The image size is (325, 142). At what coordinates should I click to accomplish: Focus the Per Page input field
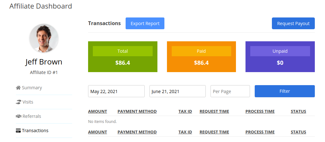pyautogui.click(x=230, y=91)
